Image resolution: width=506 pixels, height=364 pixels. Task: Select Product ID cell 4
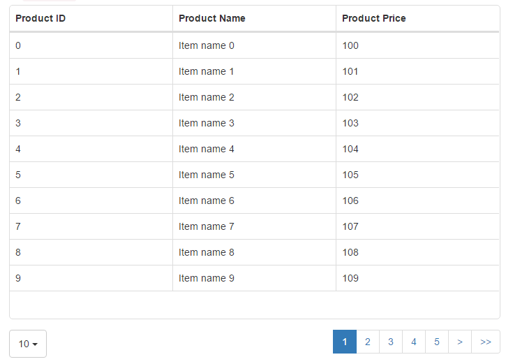pyautogui.click(x=91, y=149)
